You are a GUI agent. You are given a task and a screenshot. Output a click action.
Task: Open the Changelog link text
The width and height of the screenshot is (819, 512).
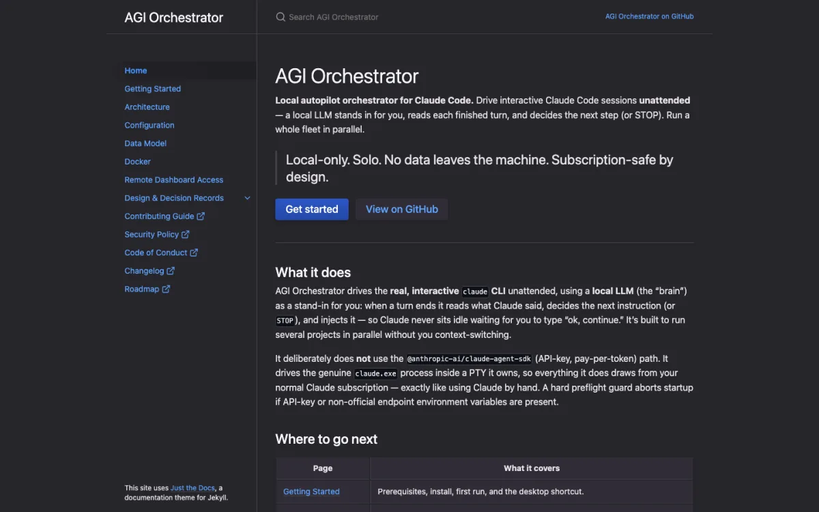pos(144,271)
